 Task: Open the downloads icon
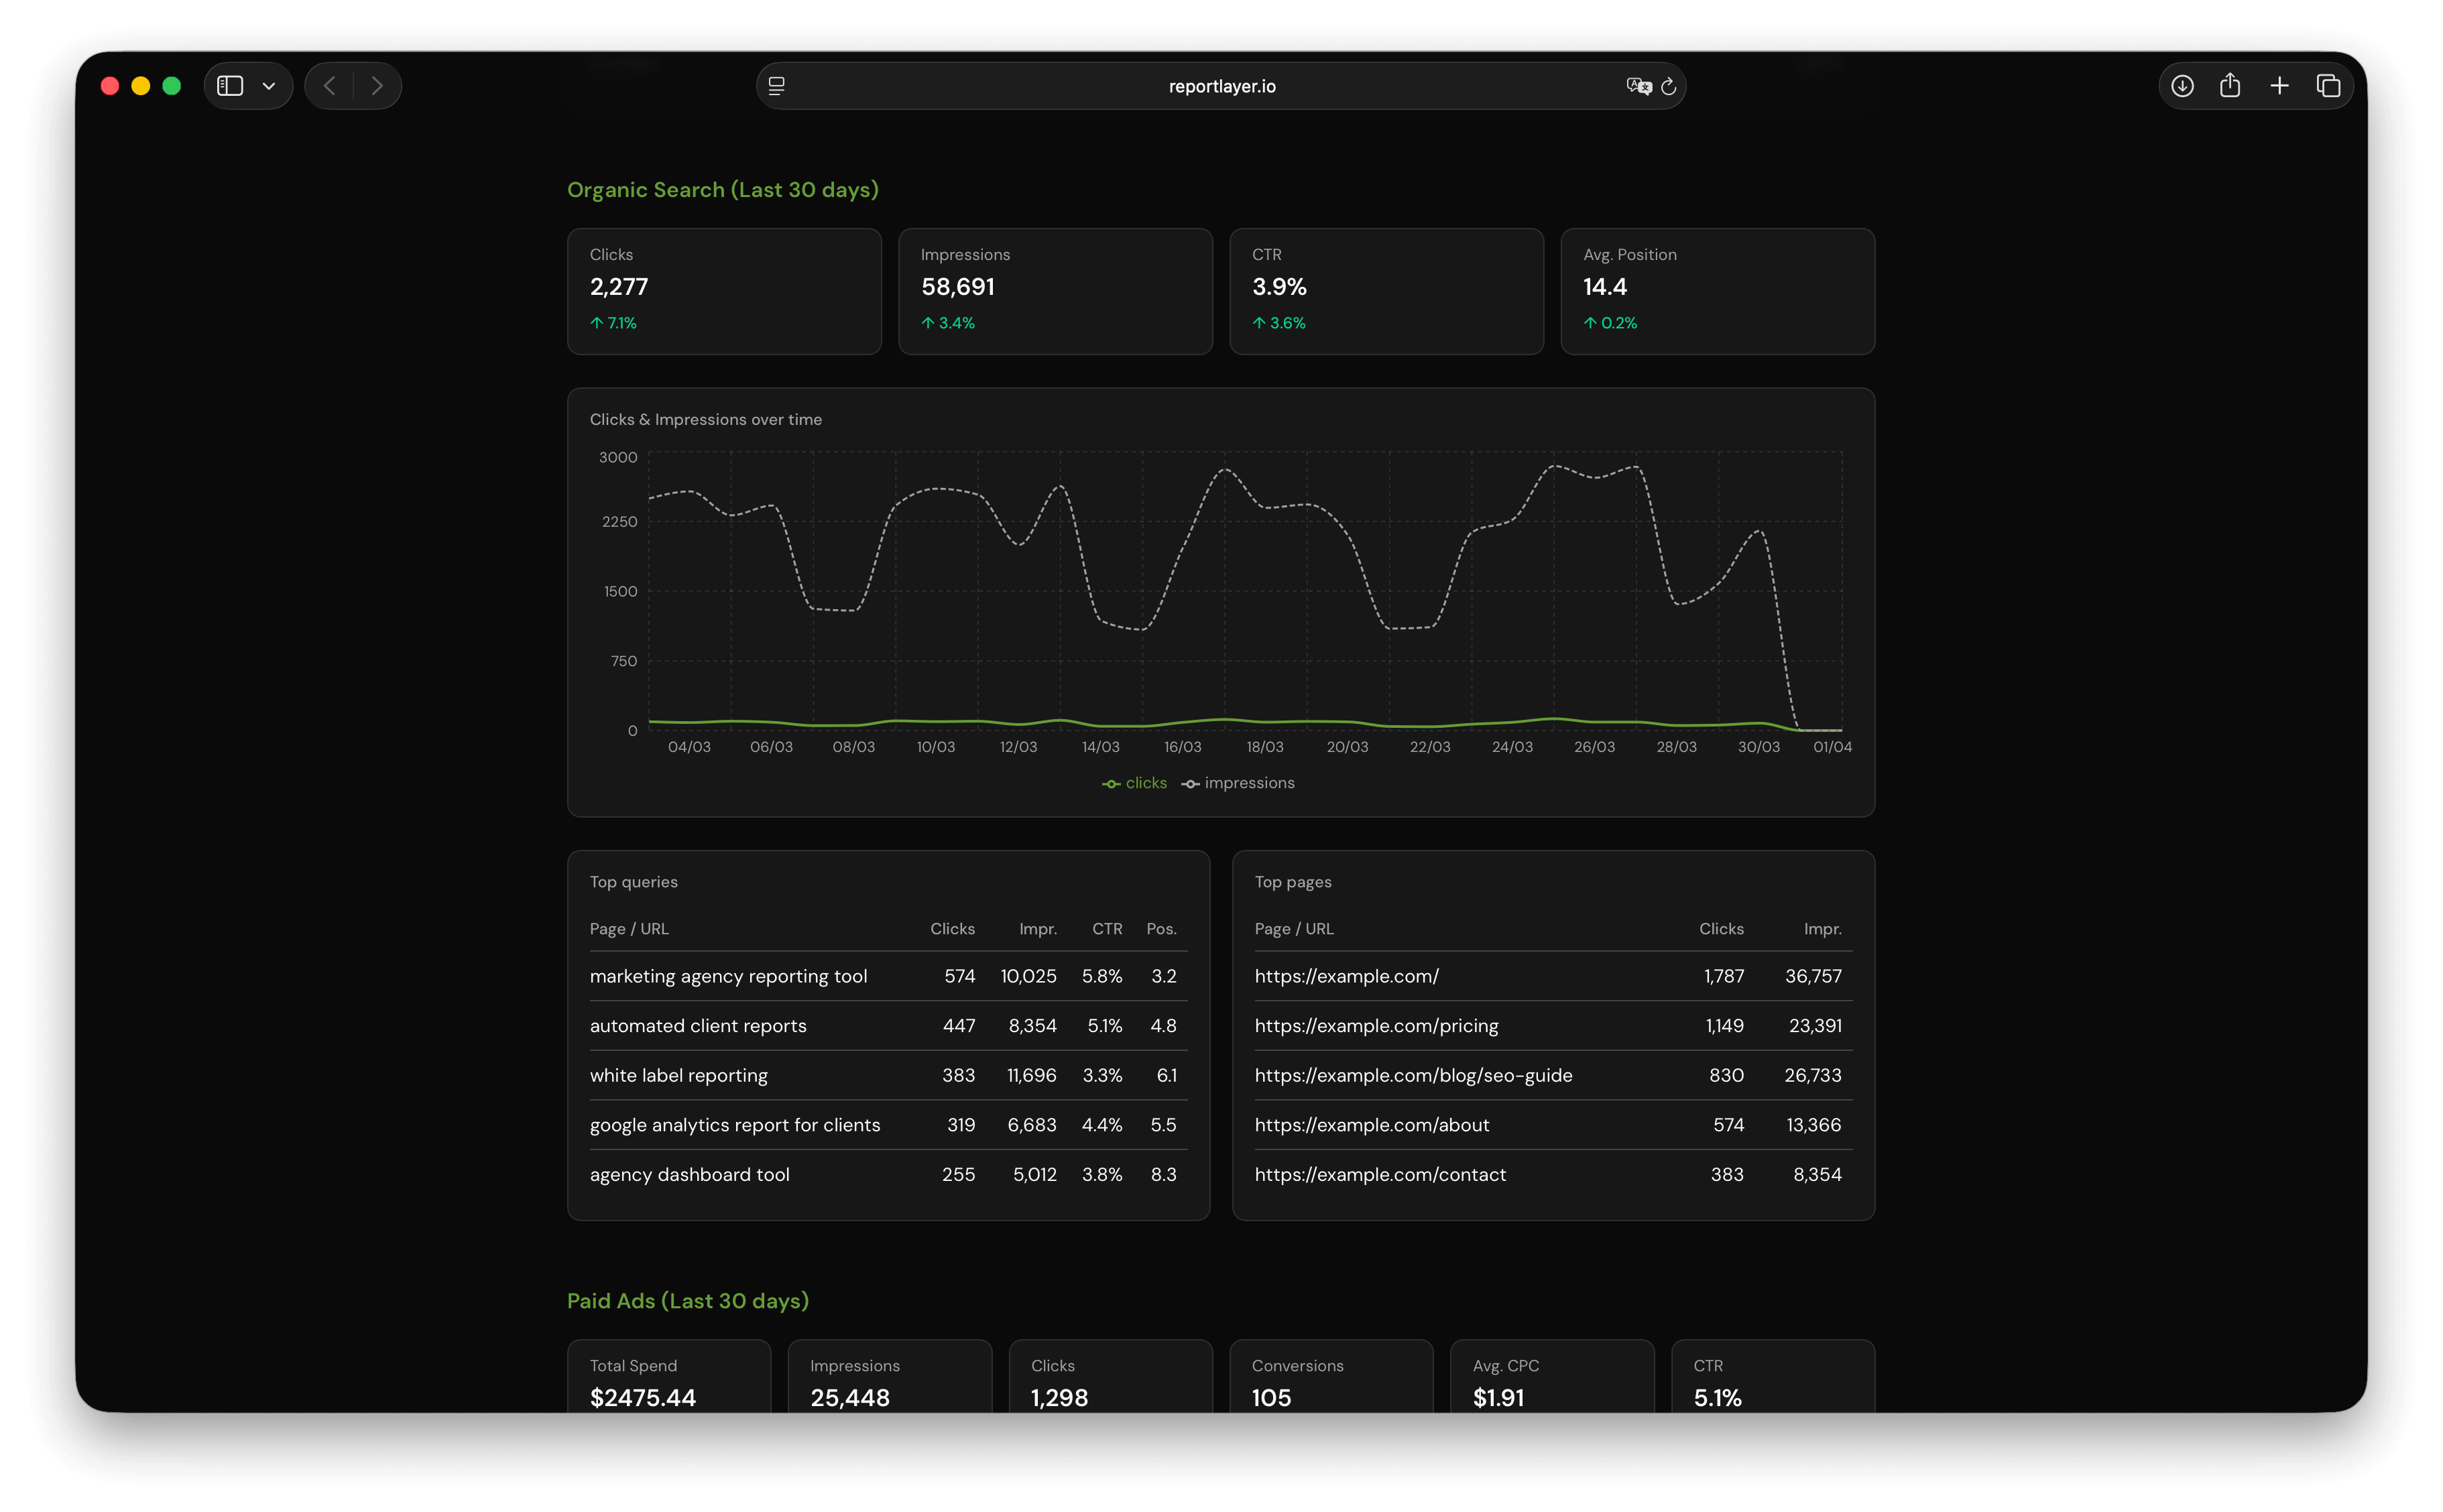pyautogui.click(x=2183, y=86)
